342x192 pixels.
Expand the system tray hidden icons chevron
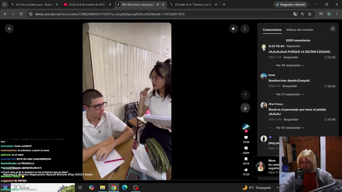point(277,188)
